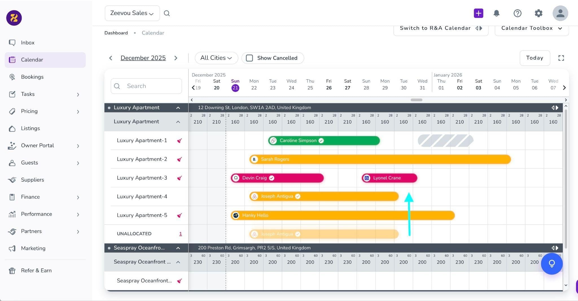Click the Bookings icon in sidebar

12,77
